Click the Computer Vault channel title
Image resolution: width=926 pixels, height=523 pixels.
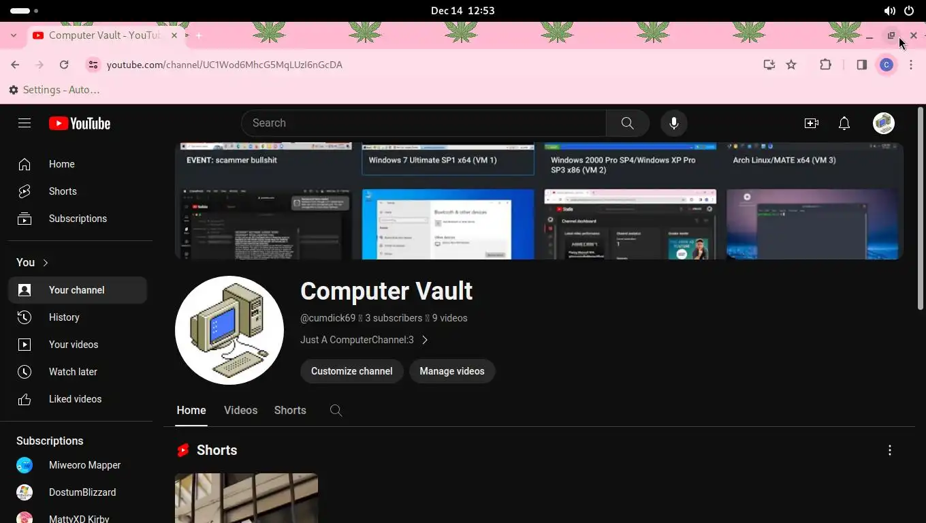386,291
